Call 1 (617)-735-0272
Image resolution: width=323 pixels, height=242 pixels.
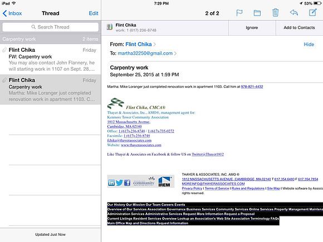[x=161, y=131]
